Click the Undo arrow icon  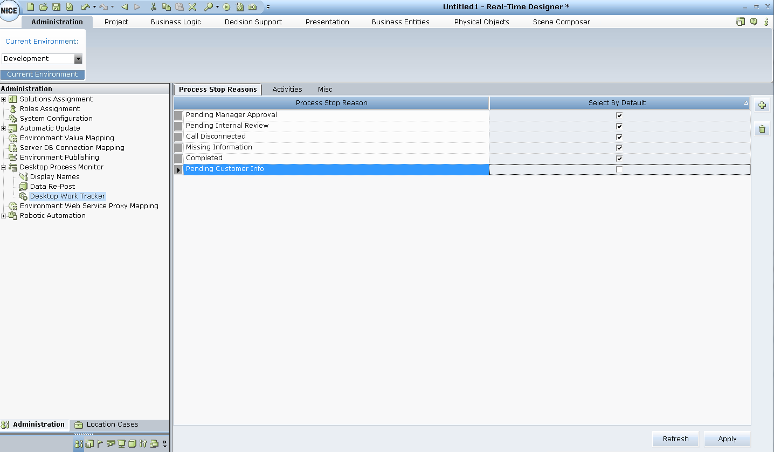(85, 7)
